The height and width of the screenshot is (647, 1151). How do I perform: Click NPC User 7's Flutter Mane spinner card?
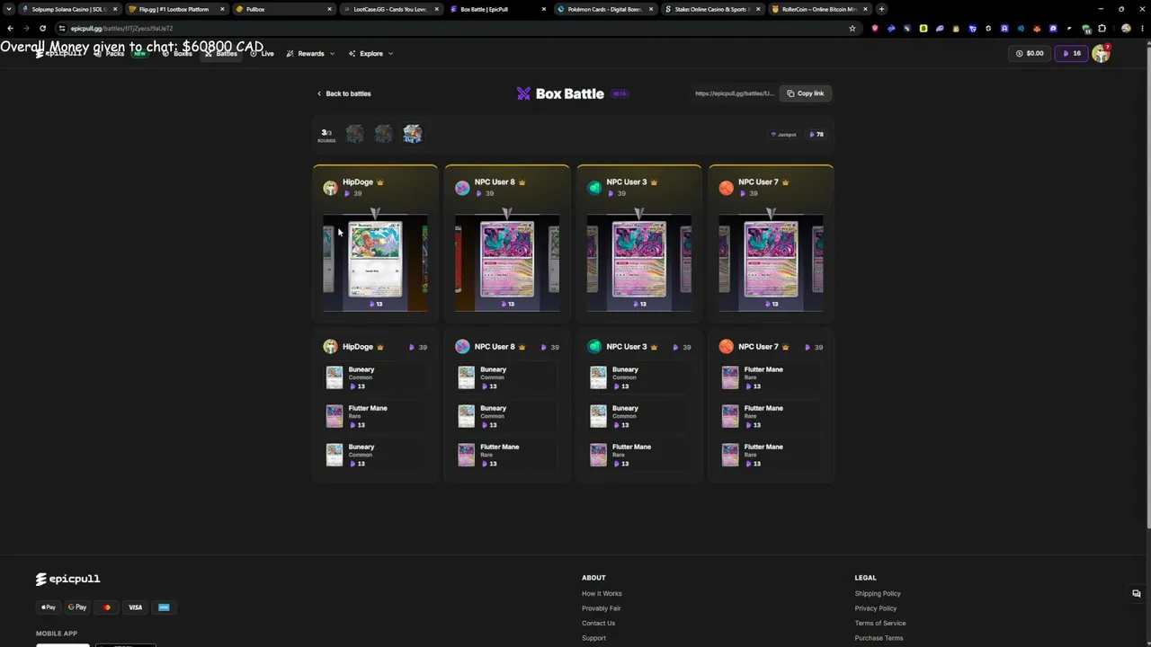(771, 260)
